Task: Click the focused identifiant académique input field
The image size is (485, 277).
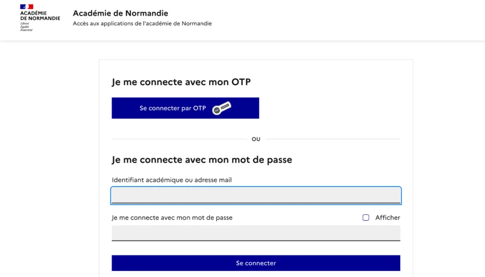Action: tap(256, 195)
